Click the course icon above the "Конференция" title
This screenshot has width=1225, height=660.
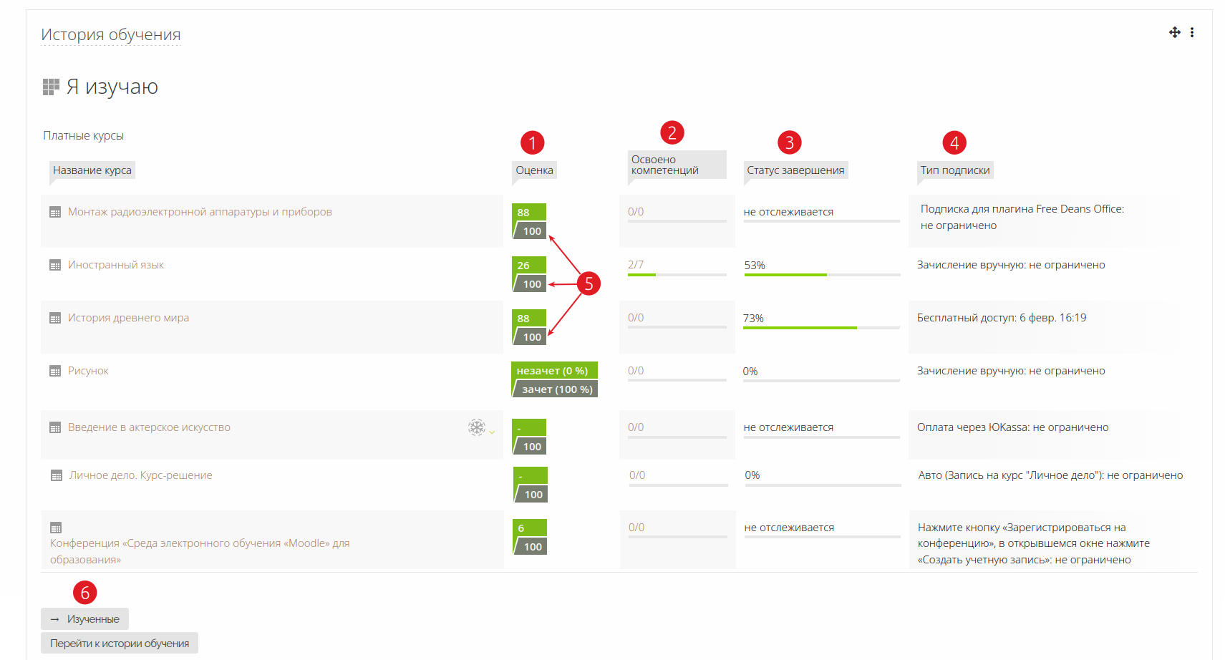point(56,528)
